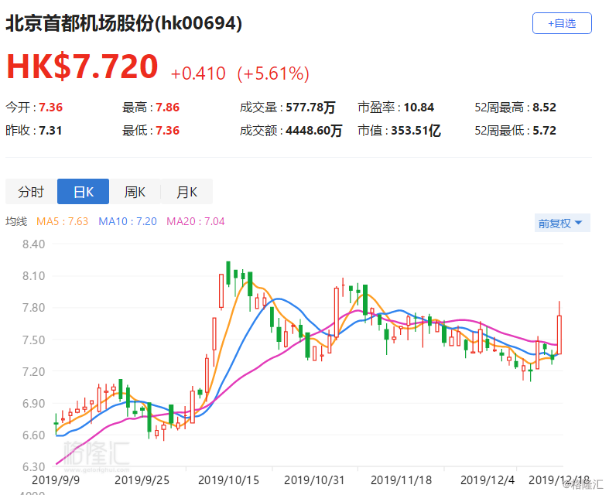Expand the 前复权 dropdown
This screenshot has width=609, height=495.
[x=562, y=223]
